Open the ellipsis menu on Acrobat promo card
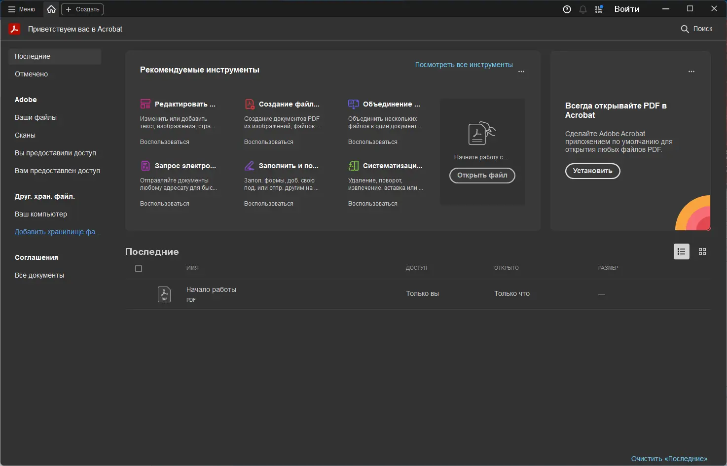This screenshot has height=466, width=727. [691, 71]
